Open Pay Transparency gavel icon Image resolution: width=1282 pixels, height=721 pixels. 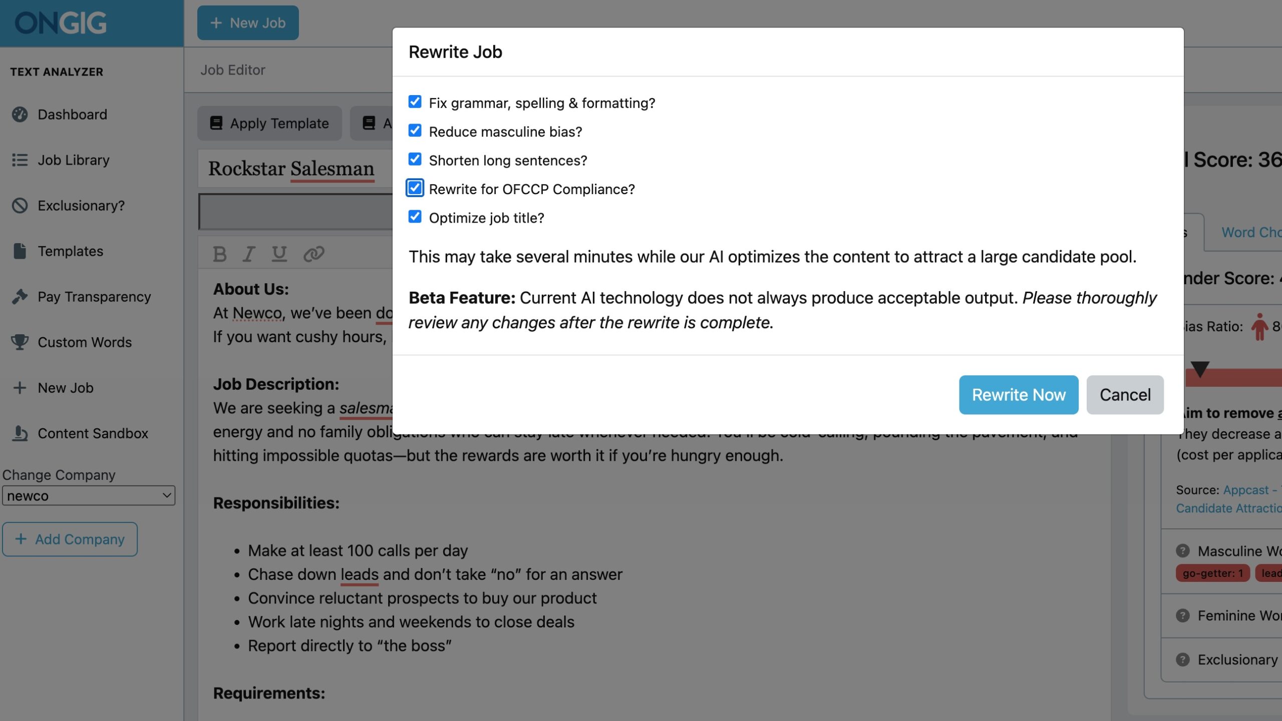coord(20,297)
